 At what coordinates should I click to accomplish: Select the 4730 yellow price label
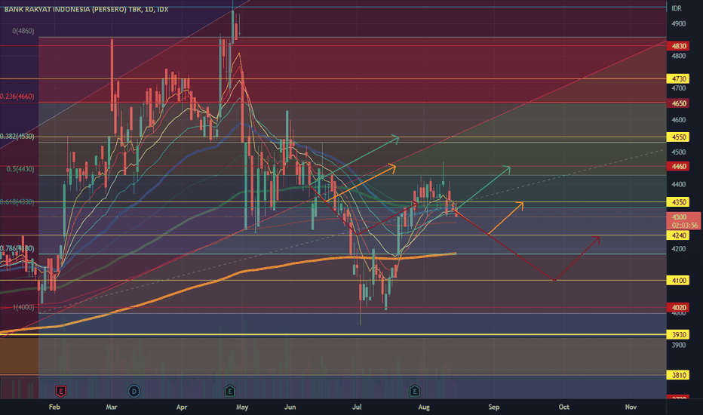pyautogui.click(x=679, y=79)
